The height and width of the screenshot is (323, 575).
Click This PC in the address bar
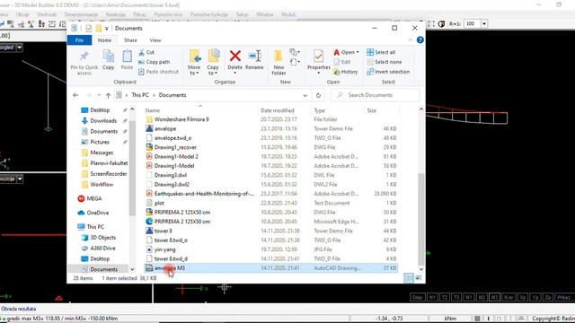point(140,95)
